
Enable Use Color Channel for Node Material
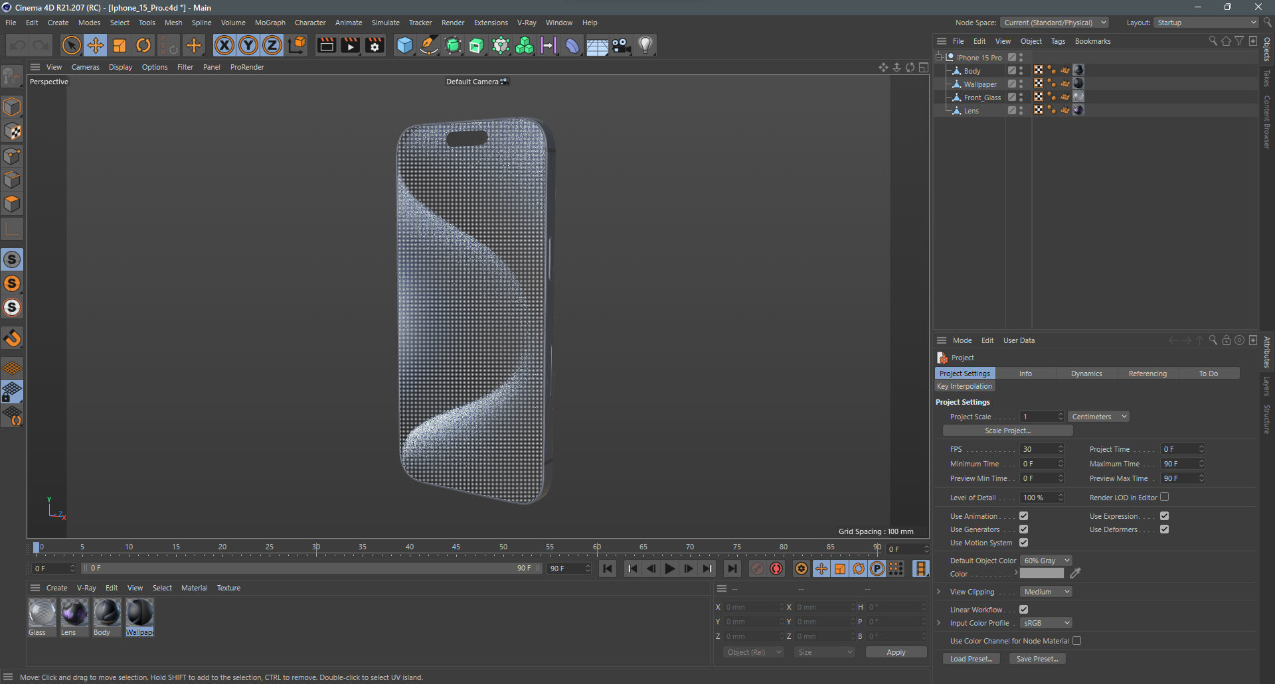pyautogui.click(x=1076, y=641)
